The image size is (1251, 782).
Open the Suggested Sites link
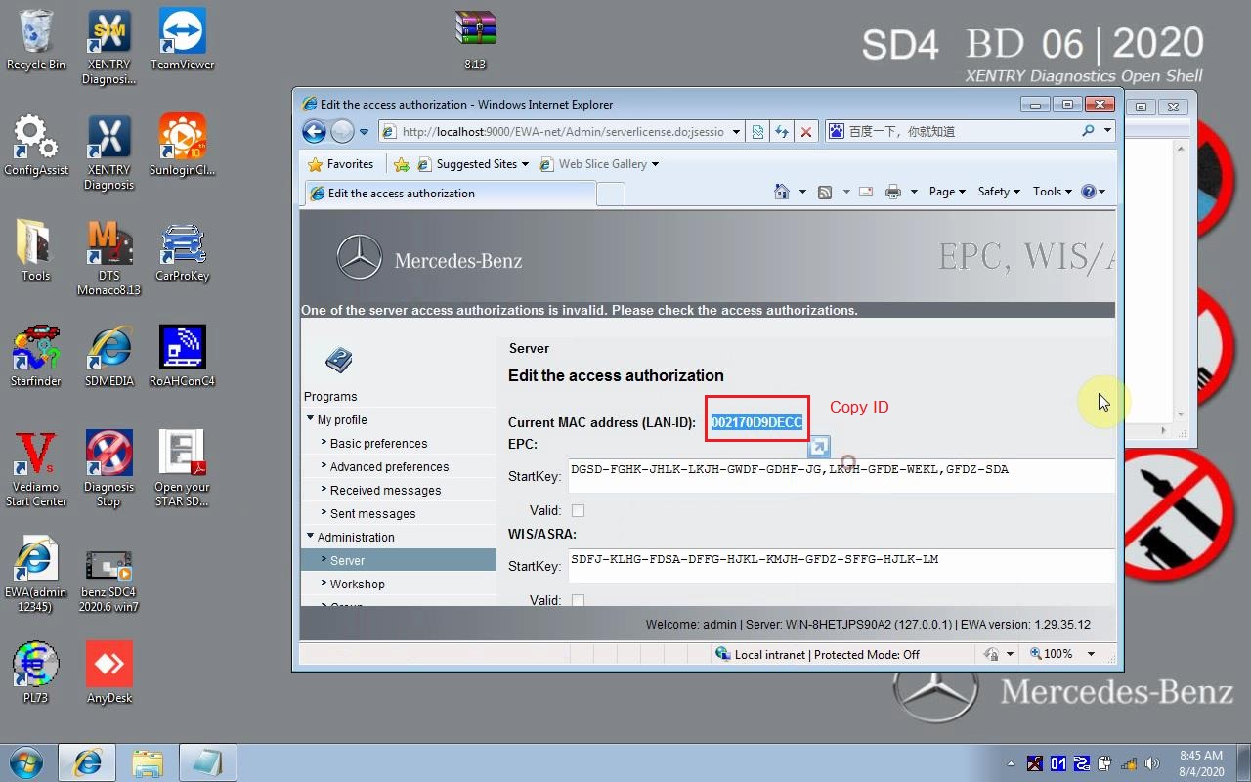pyautogui.click(x=473, y=164)
